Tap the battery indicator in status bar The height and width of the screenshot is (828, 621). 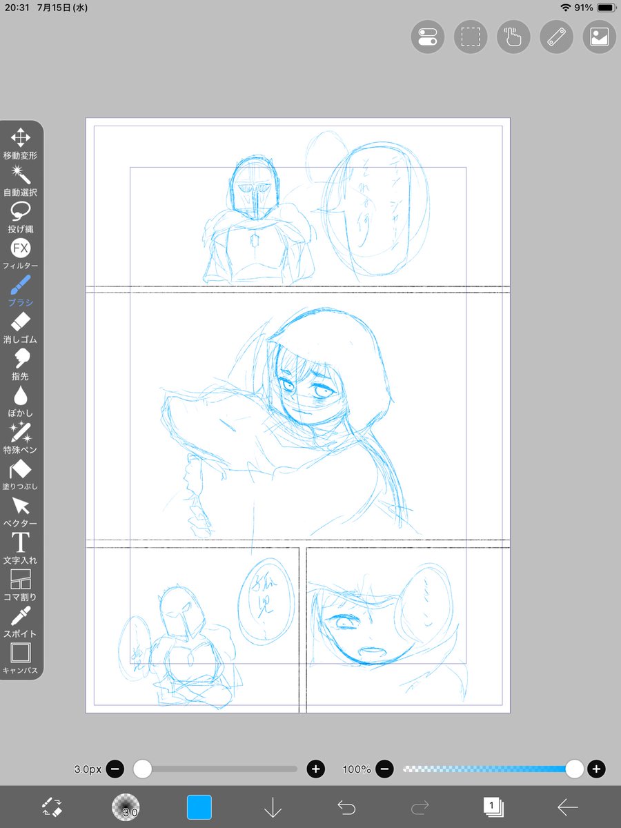point(606,8)
